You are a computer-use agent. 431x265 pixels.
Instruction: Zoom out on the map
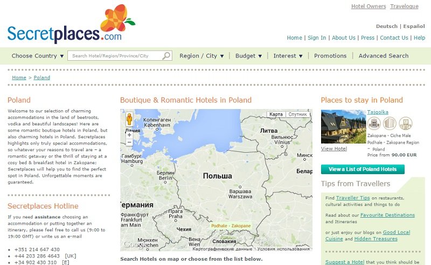click(x=129, y=143)
